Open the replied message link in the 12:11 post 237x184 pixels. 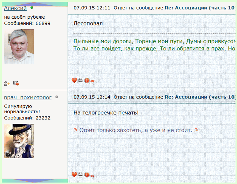(200, 8)
